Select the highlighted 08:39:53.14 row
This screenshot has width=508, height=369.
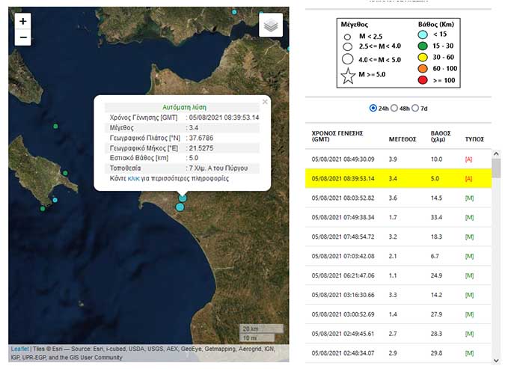[x=398, y=178]
